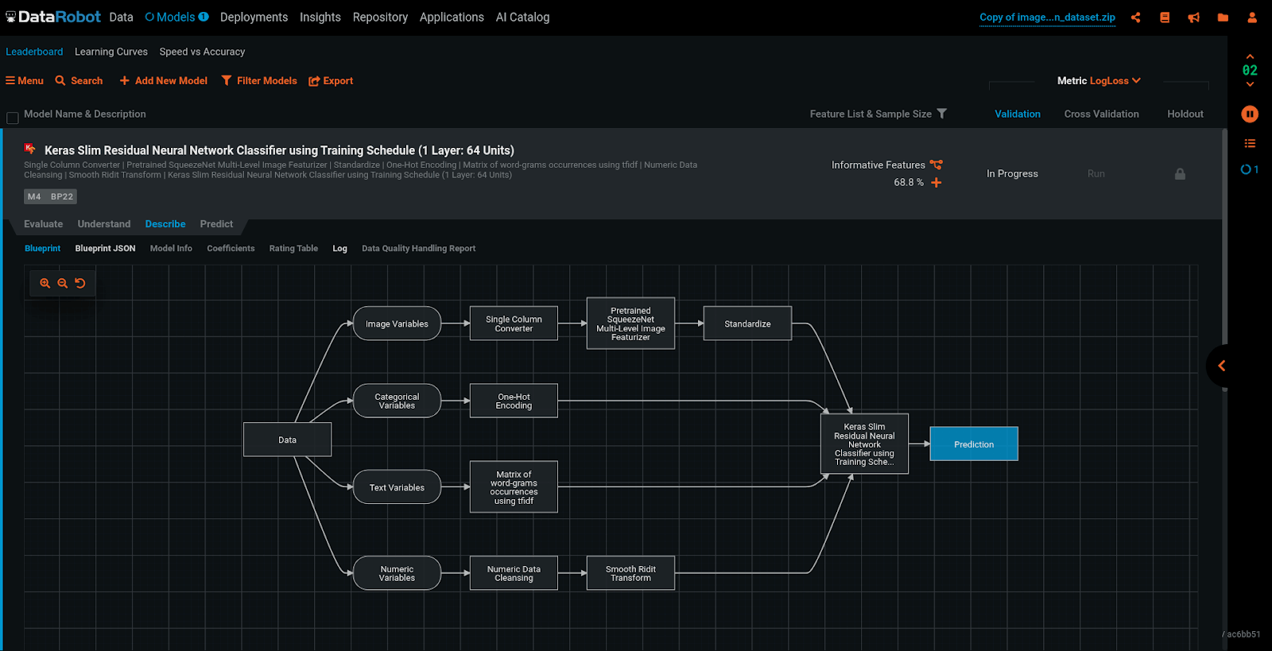Open the Describe tab

(165, 224)
